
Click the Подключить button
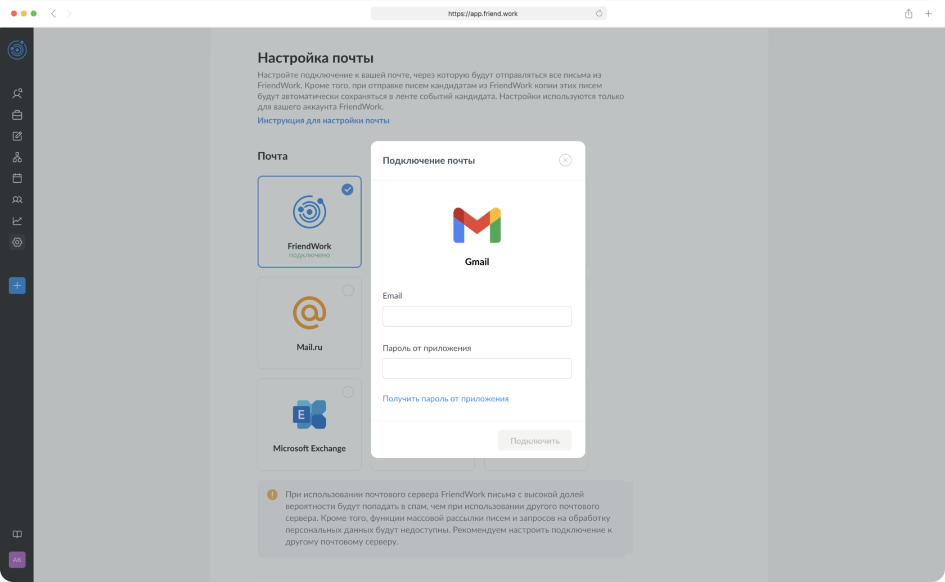pyautogui.click(x=535, y=441)
